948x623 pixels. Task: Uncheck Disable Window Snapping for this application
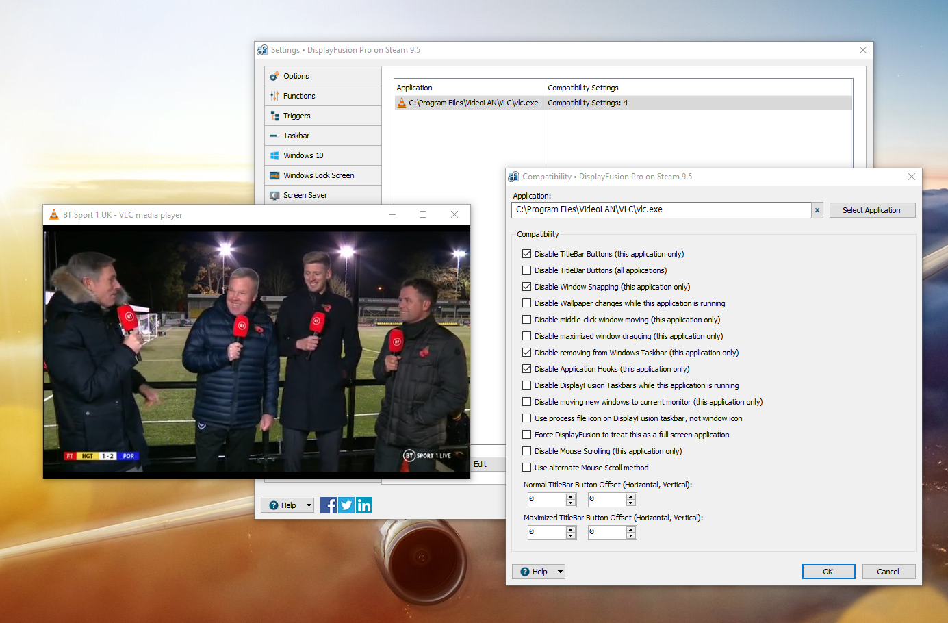527,287
